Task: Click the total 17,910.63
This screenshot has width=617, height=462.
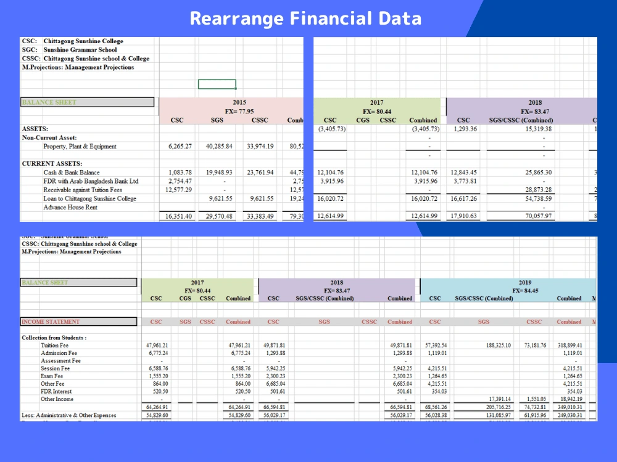Action: pyautogui.click(x=463, y=216)
